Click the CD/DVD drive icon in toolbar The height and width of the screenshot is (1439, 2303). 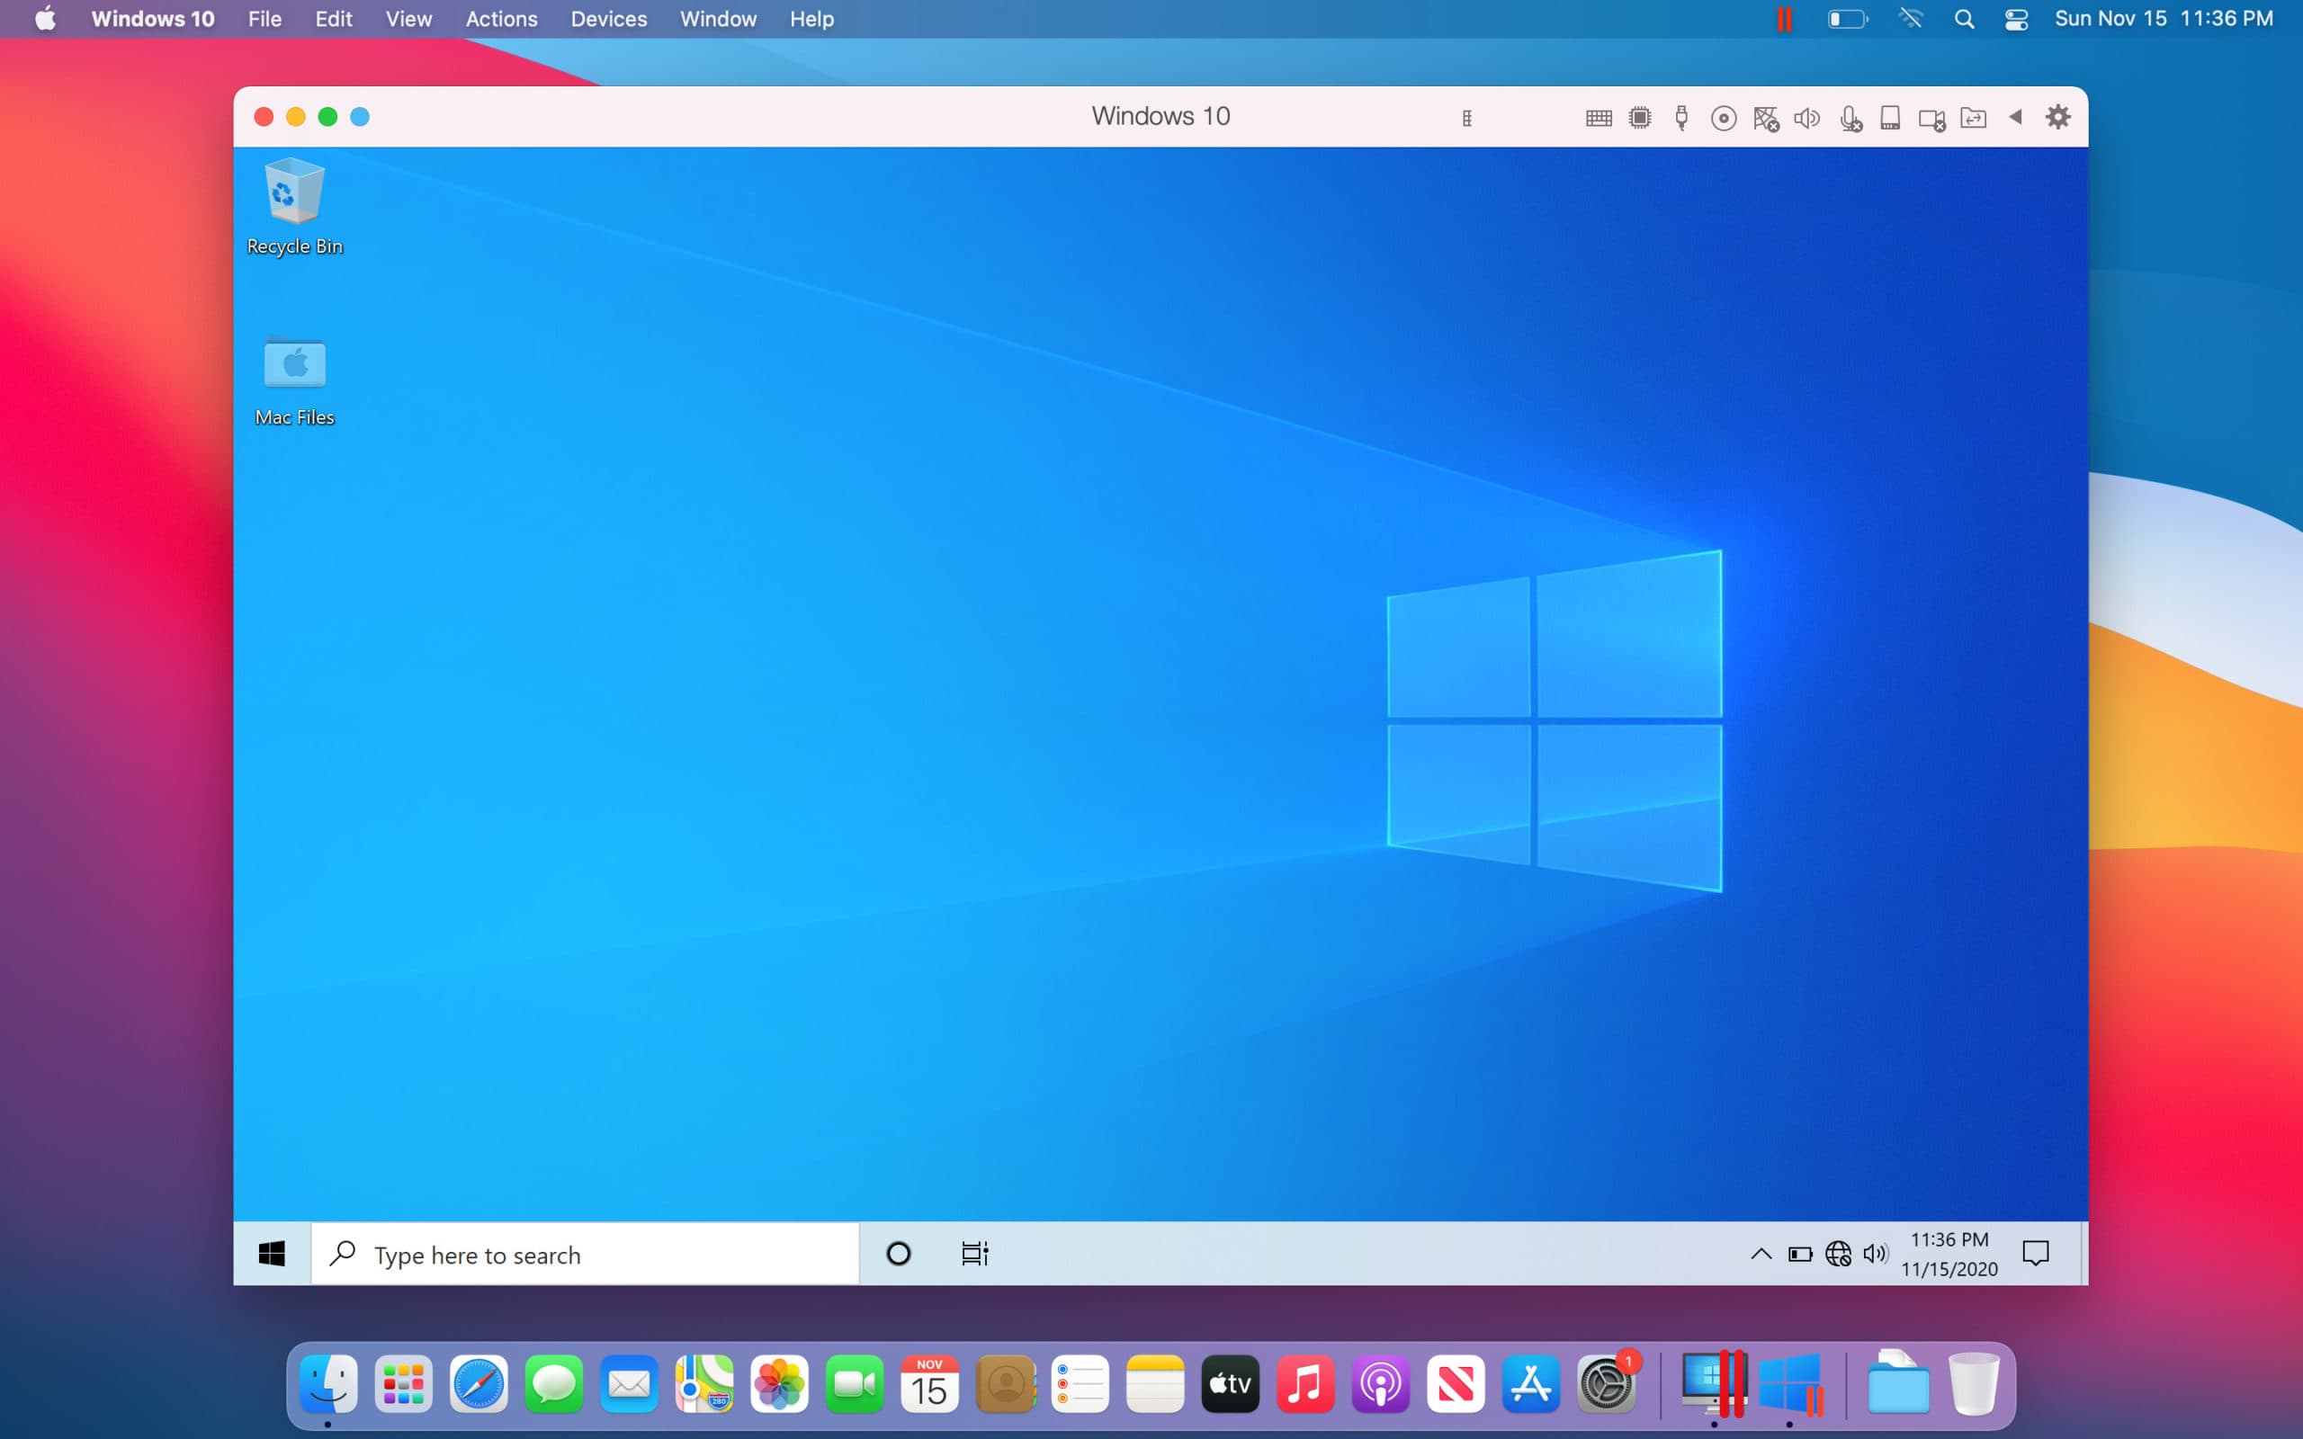pyautogui.click(x=1724, y=117)
